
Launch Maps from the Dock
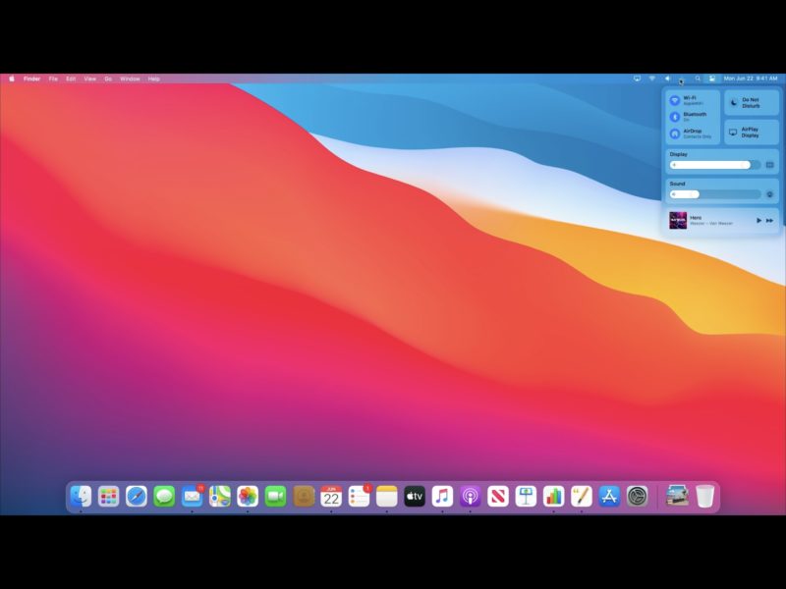click(219, 497)
